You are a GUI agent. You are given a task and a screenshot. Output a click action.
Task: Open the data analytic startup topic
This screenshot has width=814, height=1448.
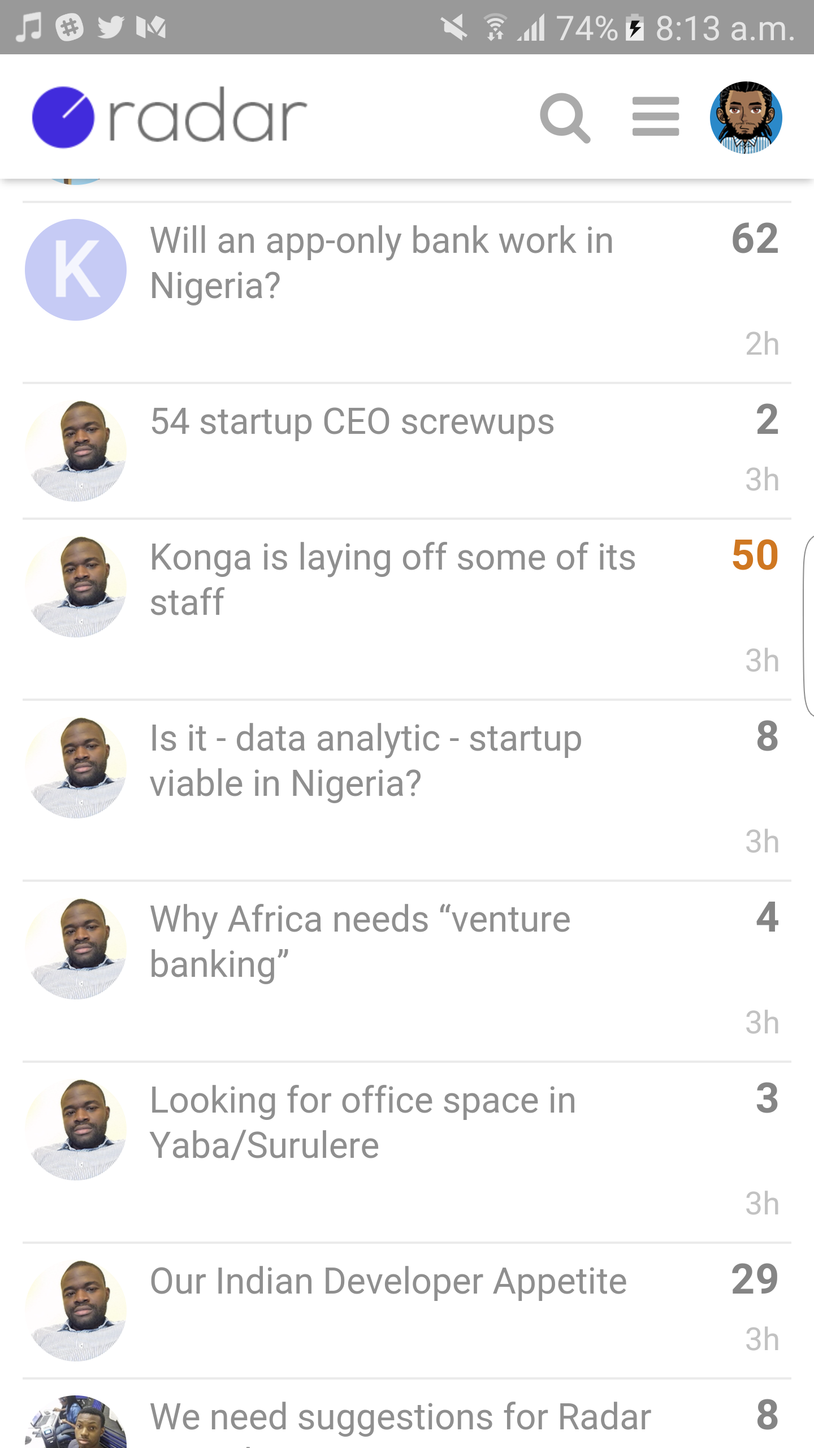pos(366,760)
